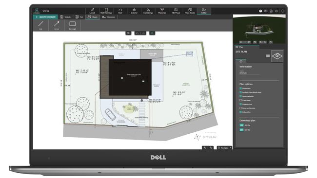317x178 pixels.
Task: Click the 3D preview thumbnail
Action: pyautogui.click(x=259, y=30)
